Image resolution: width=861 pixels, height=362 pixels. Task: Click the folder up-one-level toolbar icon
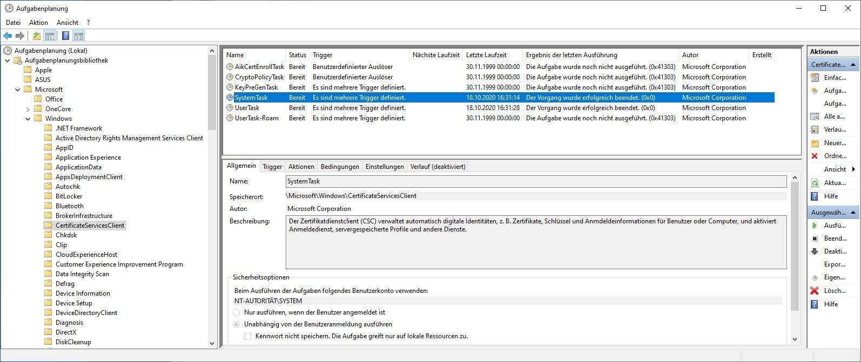coord(36,36)
